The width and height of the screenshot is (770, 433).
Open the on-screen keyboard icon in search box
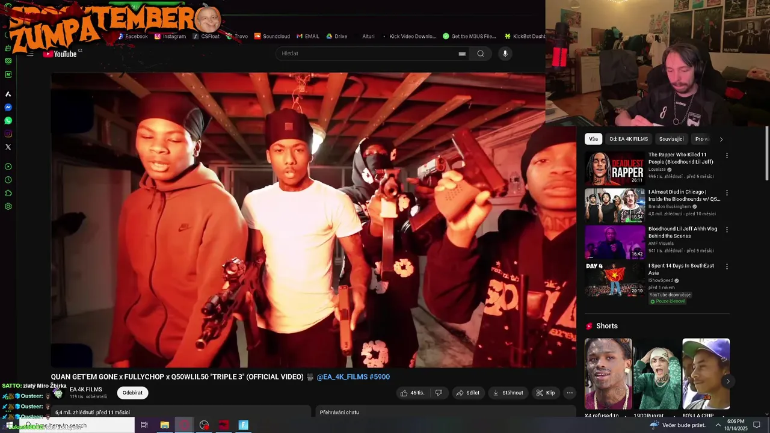462,54
